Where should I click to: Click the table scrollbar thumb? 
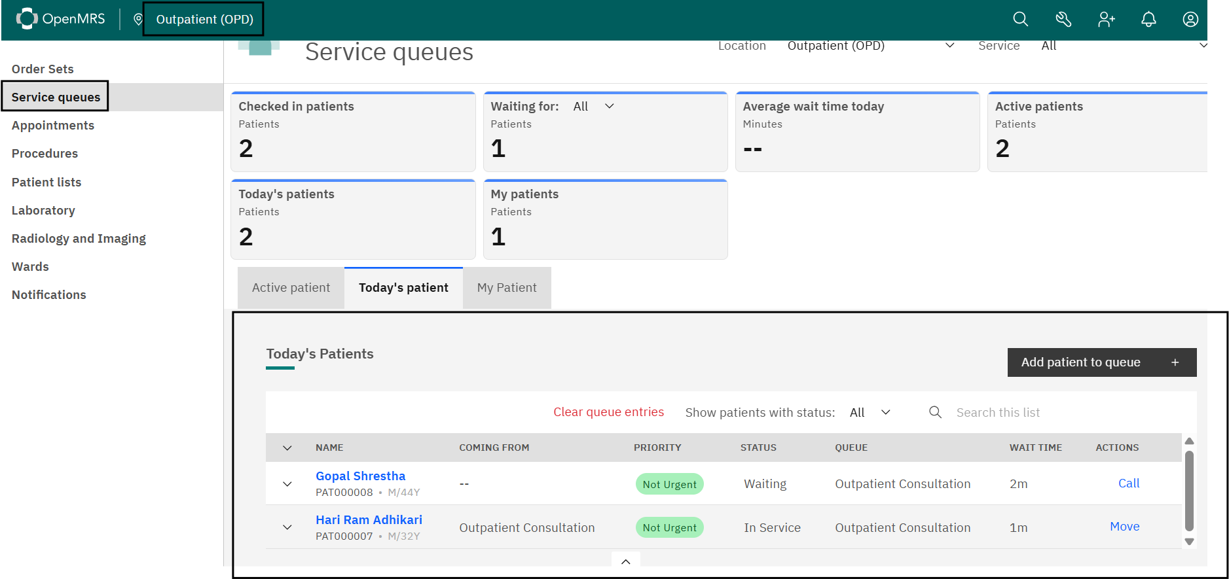pos(1190,491)
